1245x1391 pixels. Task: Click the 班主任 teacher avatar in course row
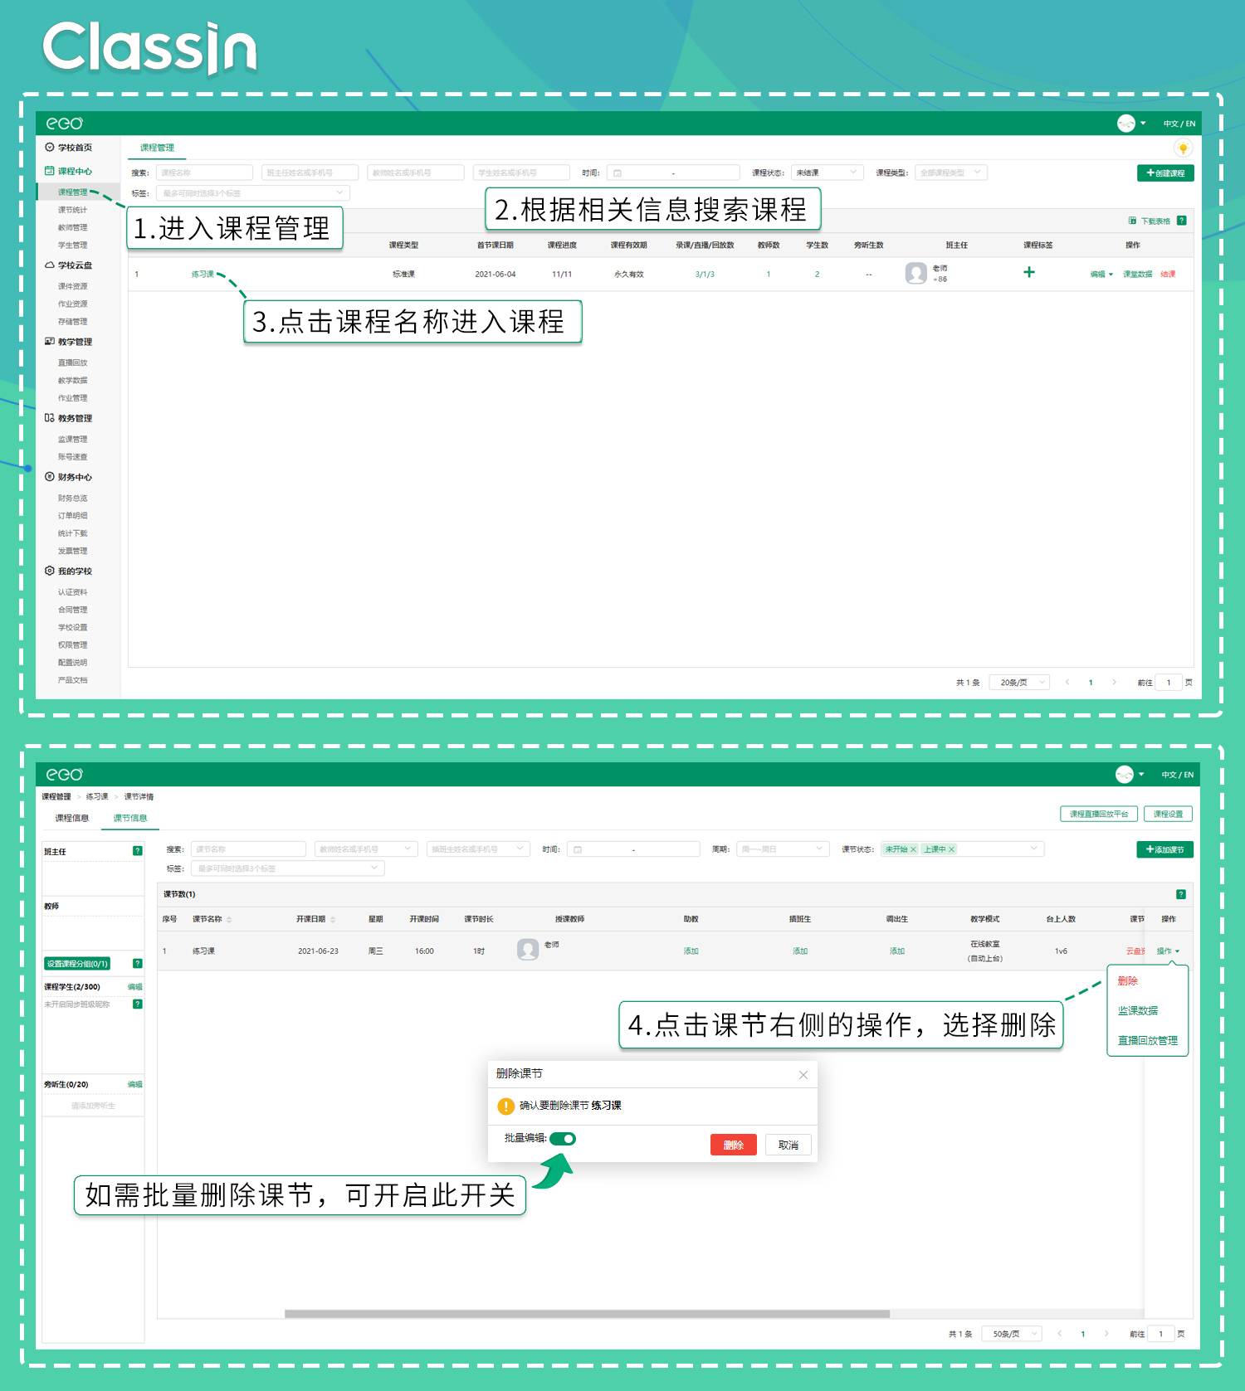(x=915, y=274)
